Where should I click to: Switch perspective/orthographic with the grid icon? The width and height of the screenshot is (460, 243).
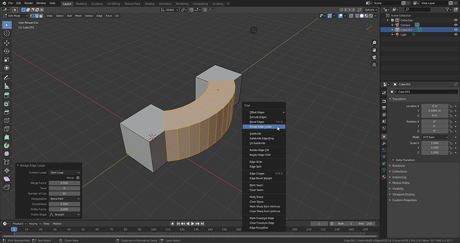click(374, 65)
